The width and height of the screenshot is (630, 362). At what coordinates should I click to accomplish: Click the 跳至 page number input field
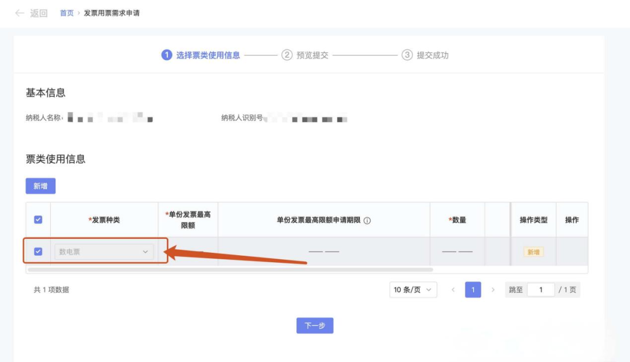(x=541, y=290)
